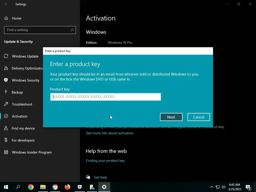Screen dimensions: 256x192
Task: Click the Windows 10 Pro edition text
Action: point(120,42)
